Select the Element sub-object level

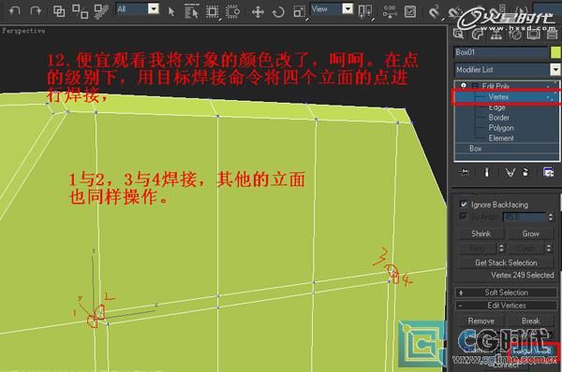pos(501,138)
